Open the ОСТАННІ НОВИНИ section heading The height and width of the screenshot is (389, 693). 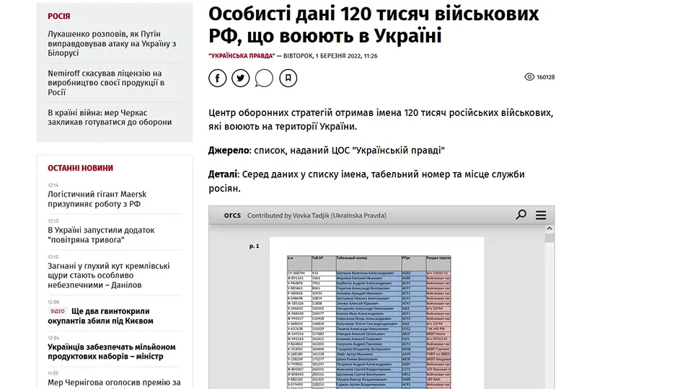(81, 168)
